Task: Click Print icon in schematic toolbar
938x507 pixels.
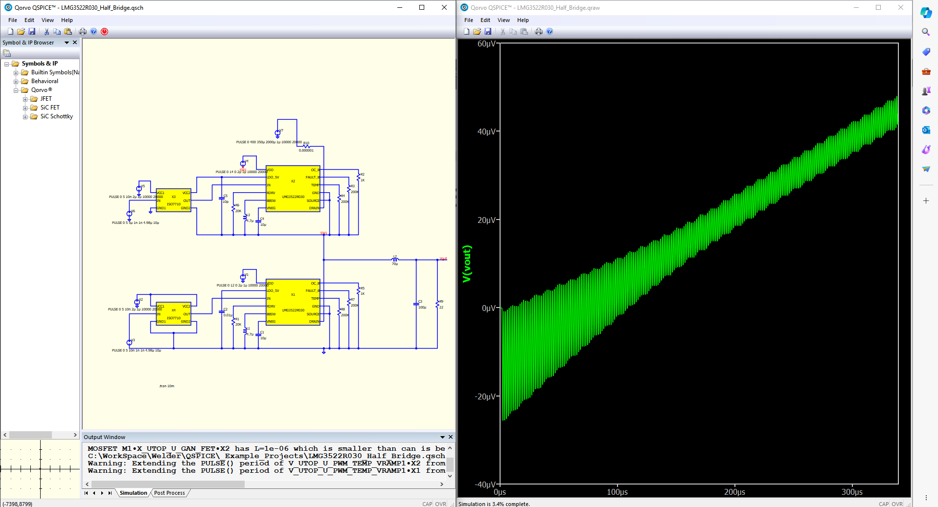Action: pos(83,31)
